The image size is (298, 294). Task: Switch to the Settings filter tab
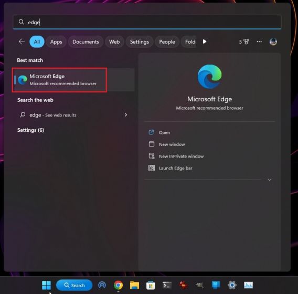(x=140, y=41)
